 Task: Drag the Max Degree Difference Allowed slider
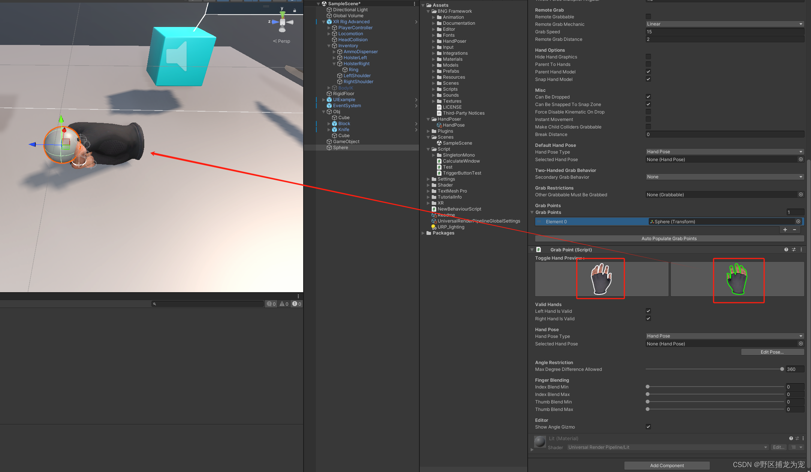click(782, 369)
